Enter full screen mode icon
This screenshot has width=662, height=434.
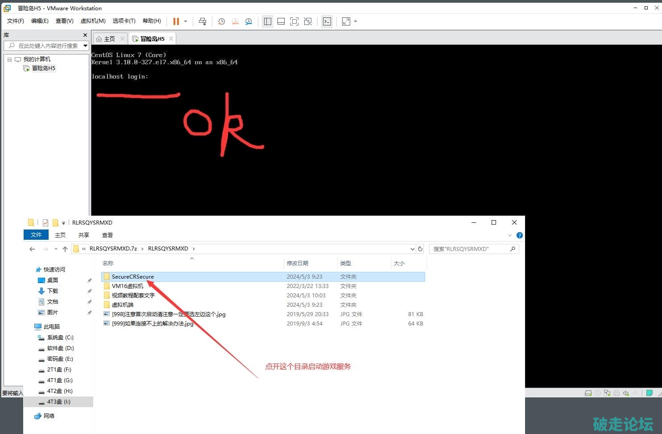(294, 21)
